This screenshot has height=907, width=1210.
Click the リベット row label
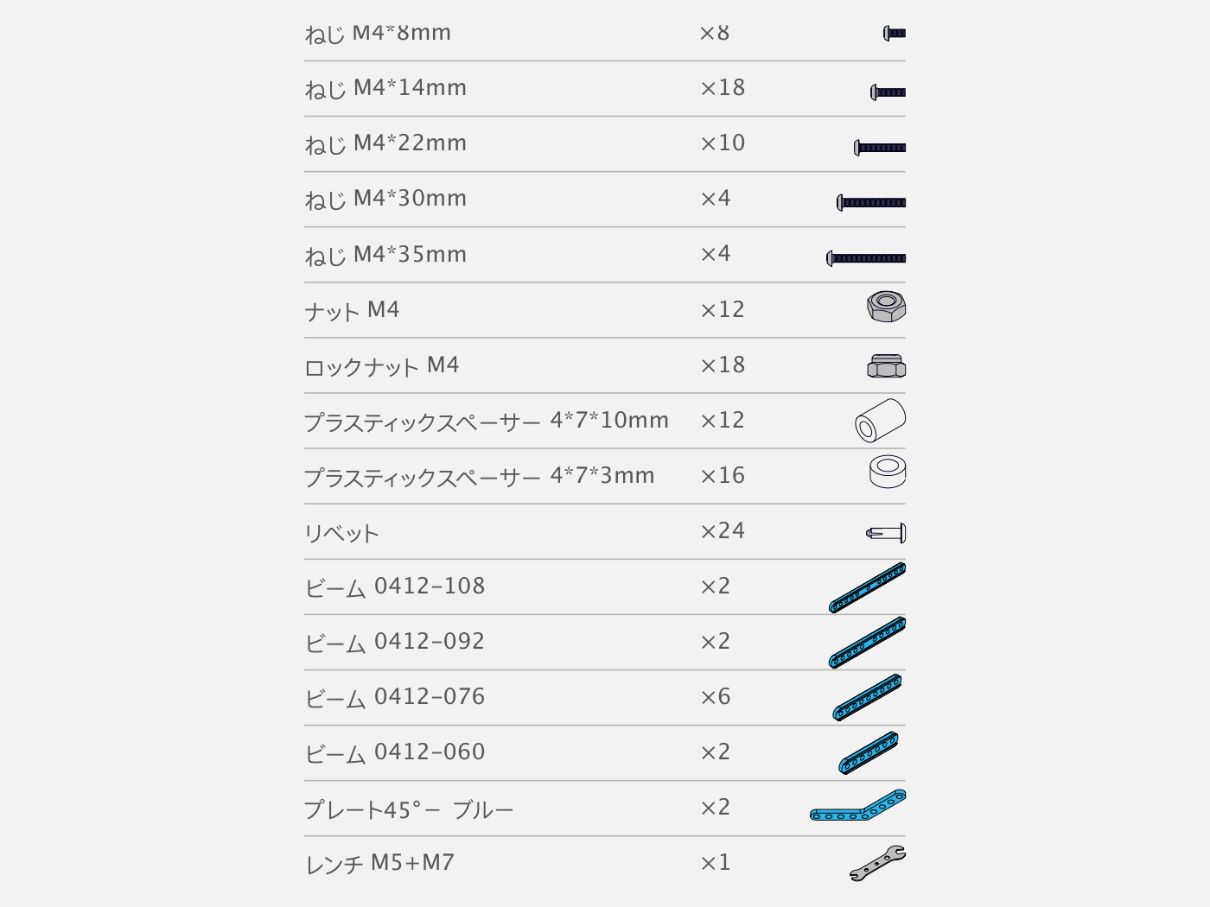(x=341, y=532)
